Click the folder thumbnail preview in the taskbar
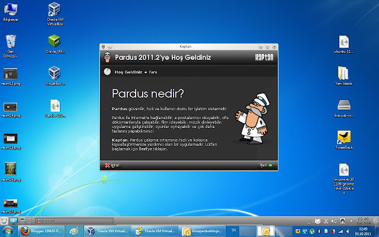 [x=265, y=231]
